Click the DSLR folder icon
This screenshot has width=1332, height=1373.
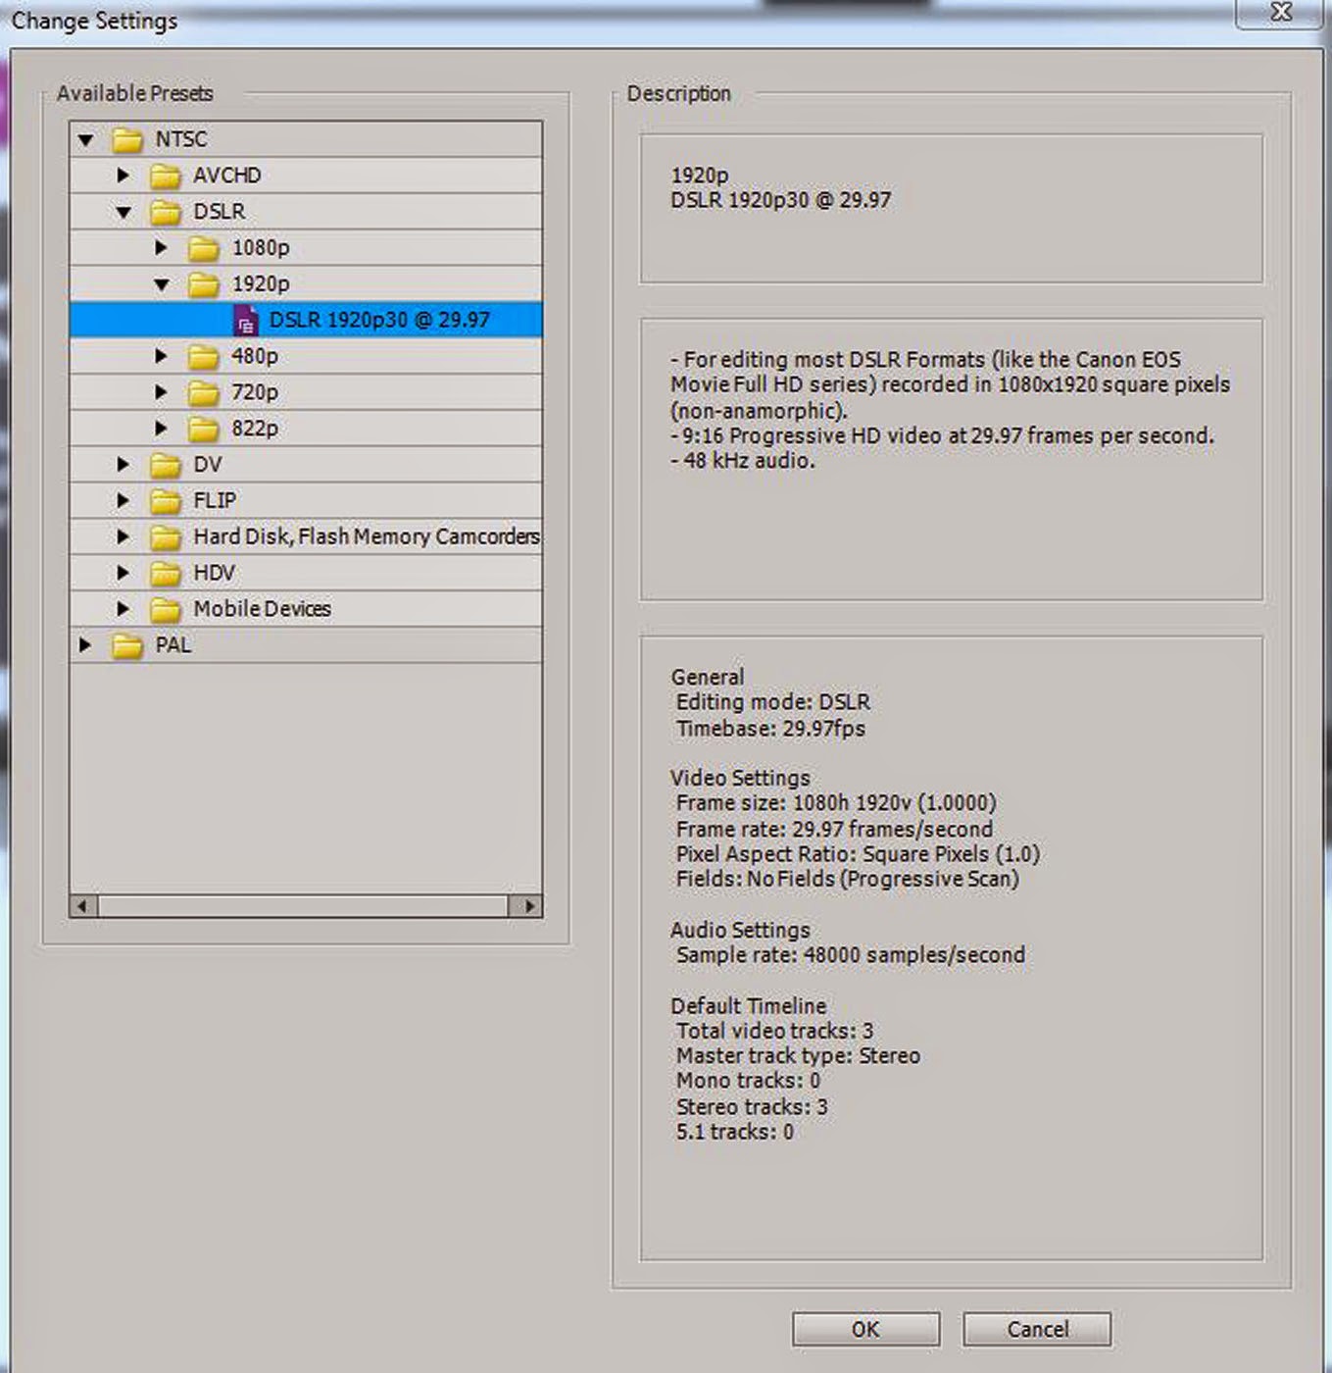[x=166, y=212]
